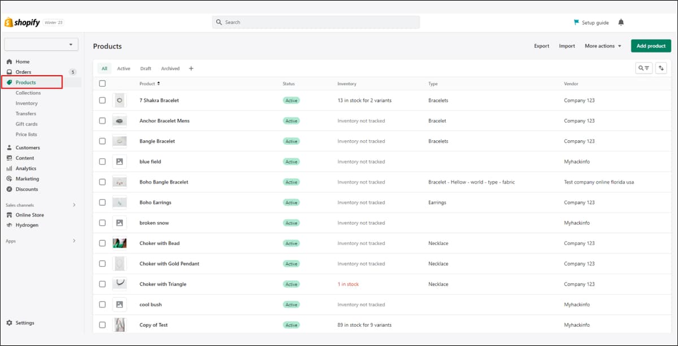Open Price lists in the sidebar
Image resolution: width=678 pixels, height=346 pixels.
tap(27, 135)
